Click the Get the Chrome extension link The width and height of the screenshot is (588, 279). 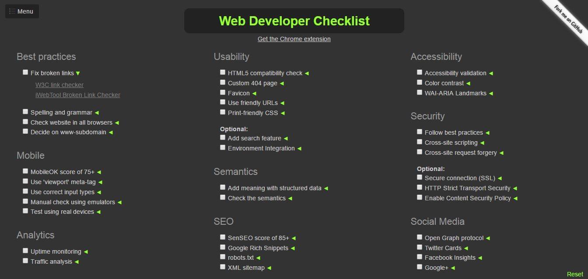click(x=294, y=39)
